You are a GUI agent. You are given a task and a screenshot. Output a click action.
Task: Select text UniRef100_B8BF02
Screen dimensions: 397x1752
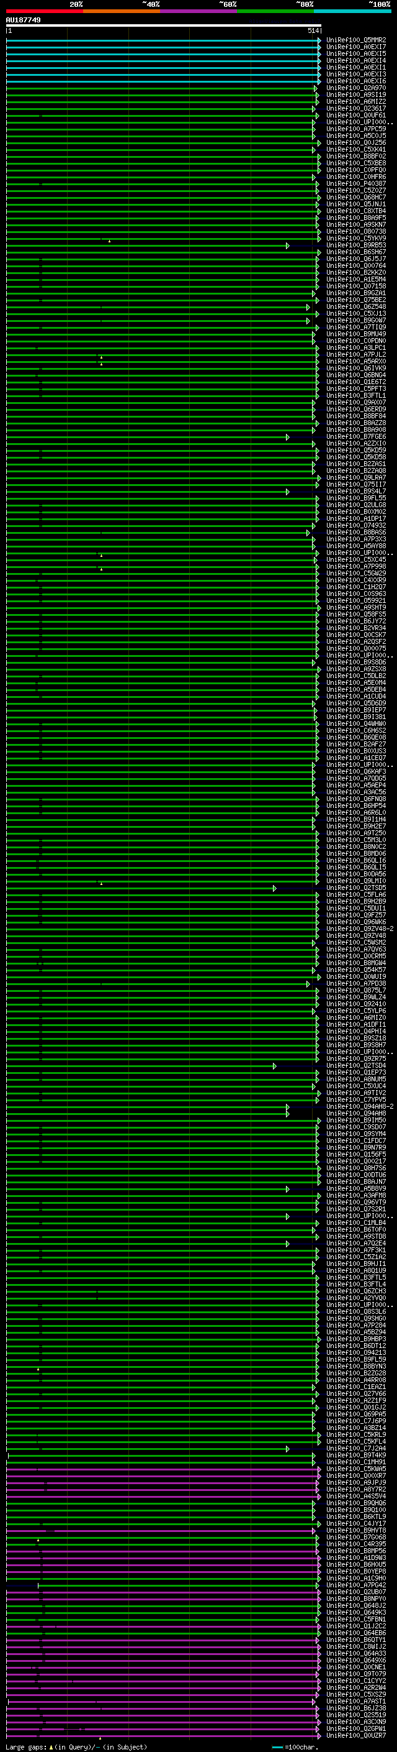click(x=356, y=157)
